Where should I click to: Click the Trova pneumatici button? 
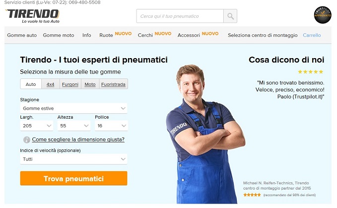74,178
